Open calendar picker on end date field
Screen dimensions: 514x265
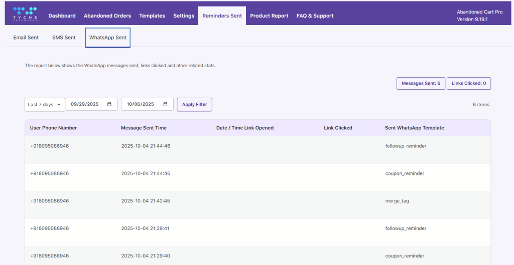coord(166,104)
